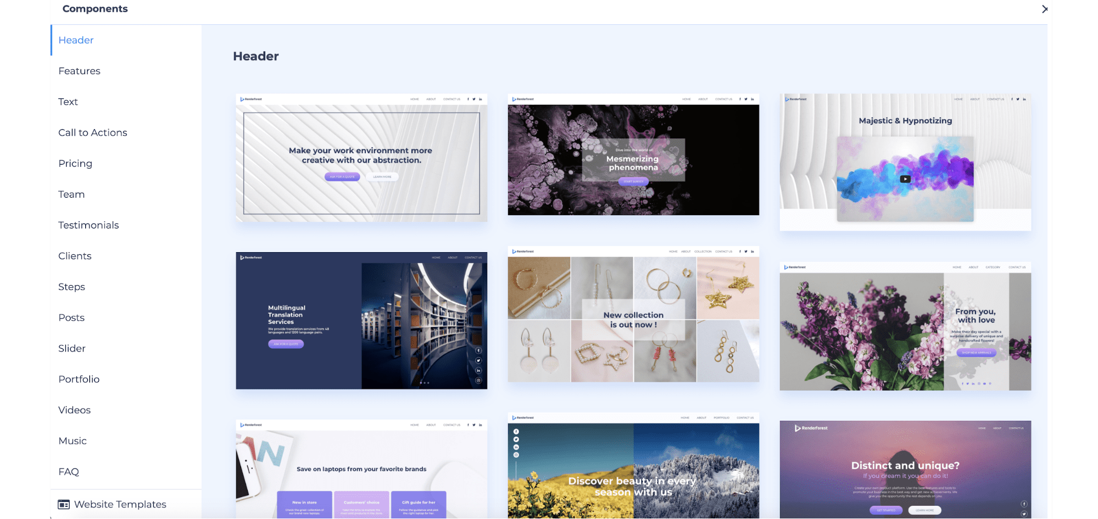Viewport: 1098px width, 519px height.
Task: Close the Components panel
Action: pos(1045,9)
